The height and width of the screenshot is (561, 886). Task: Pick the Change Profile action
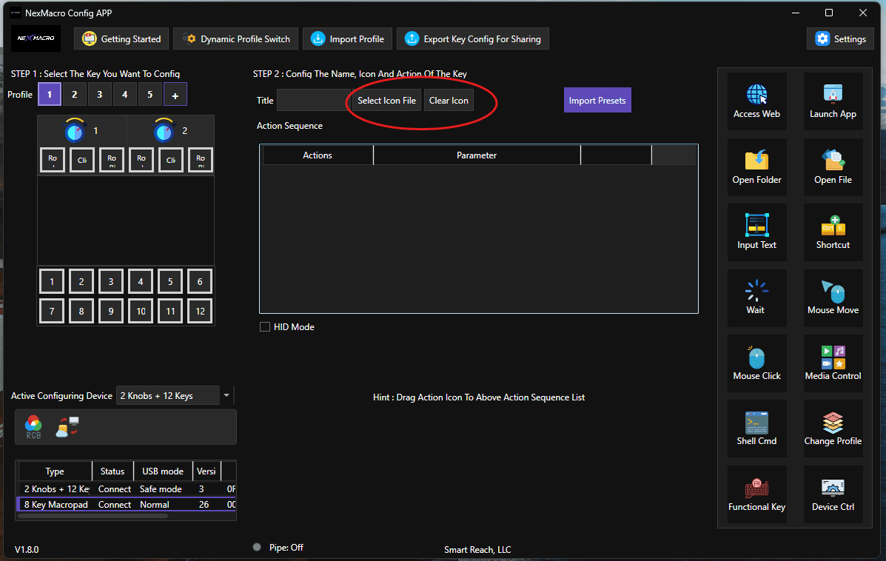833,429
